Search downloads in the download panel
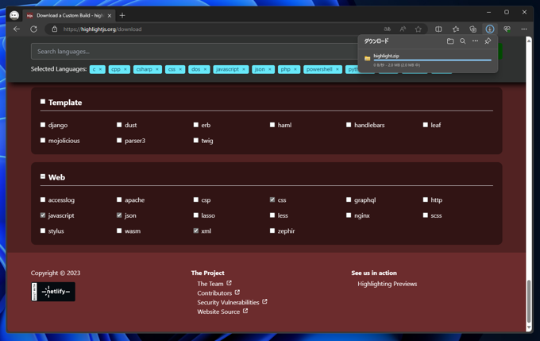The width and height of the screenshot is (540, 341). (462, 41)
